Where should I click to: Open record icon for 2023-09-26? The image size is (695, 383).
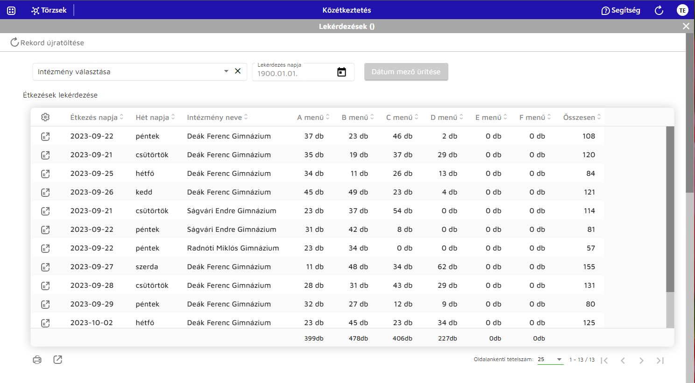45,192
